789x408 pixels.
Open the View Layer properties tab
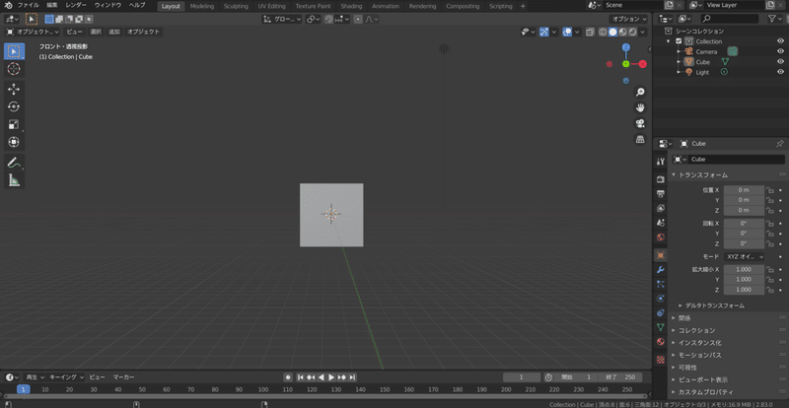tap(661, 208)
